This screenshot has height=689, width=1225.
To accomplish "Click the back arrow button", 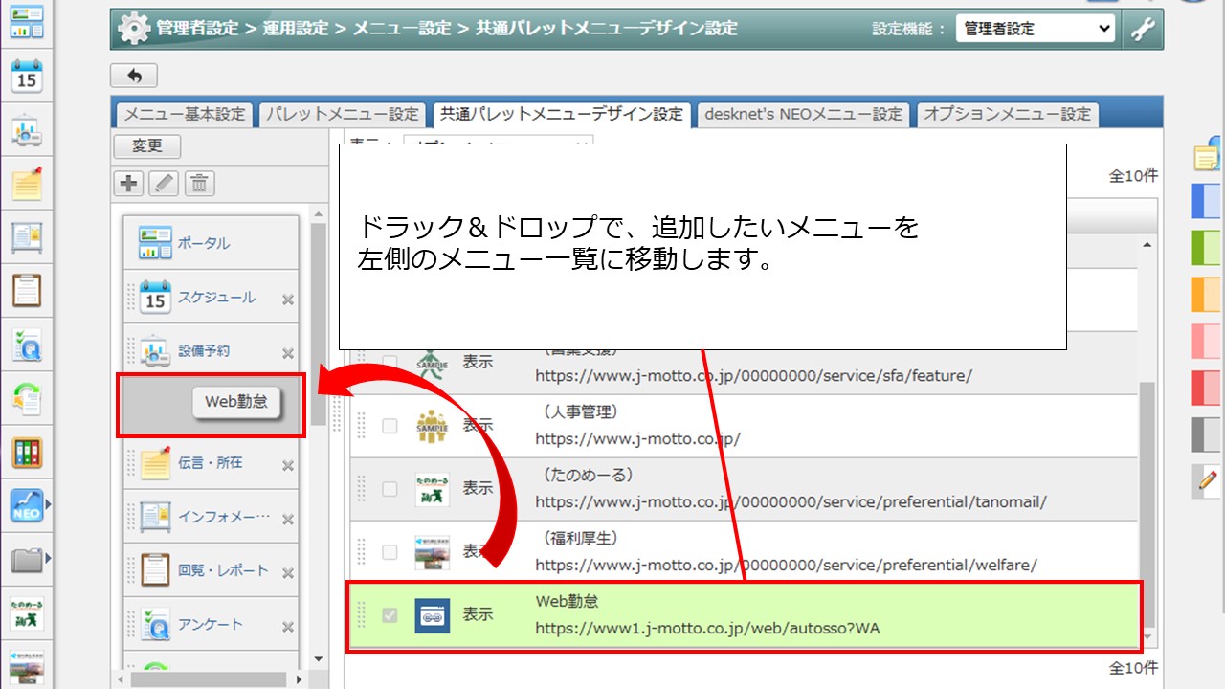I will click(134, 76).
